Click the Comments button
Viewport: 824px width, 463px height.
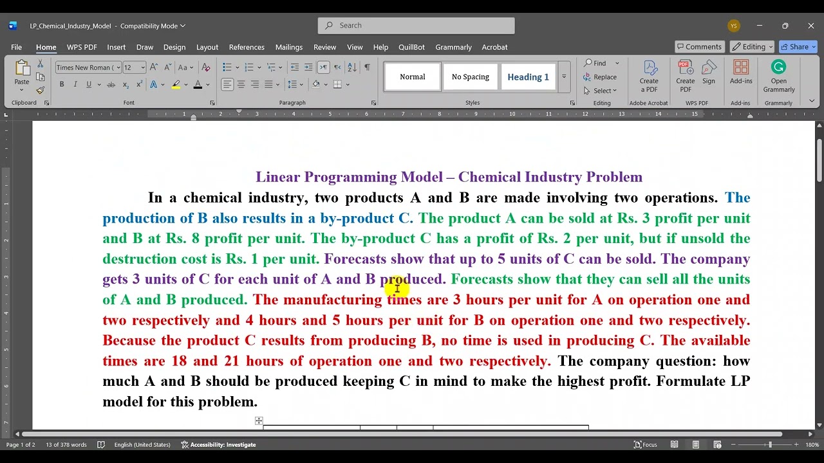699,47
